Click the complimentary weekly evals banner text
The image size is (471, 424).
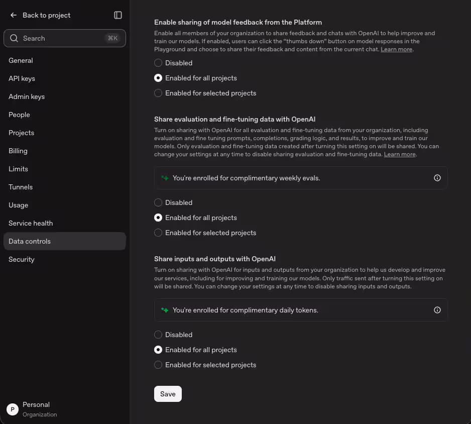tap(247, 178)
